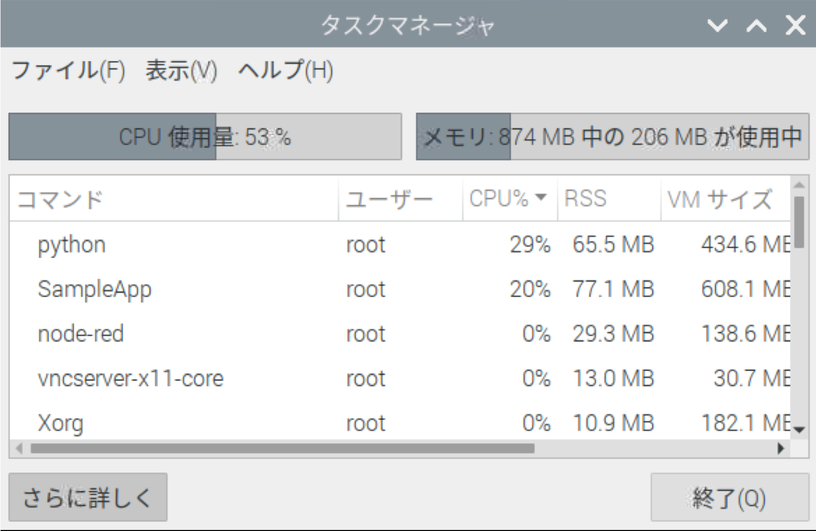Open the ヘルプ menu
Viewport: 816px width, 531px height.
pyautogui.click(x=286, y=71)
